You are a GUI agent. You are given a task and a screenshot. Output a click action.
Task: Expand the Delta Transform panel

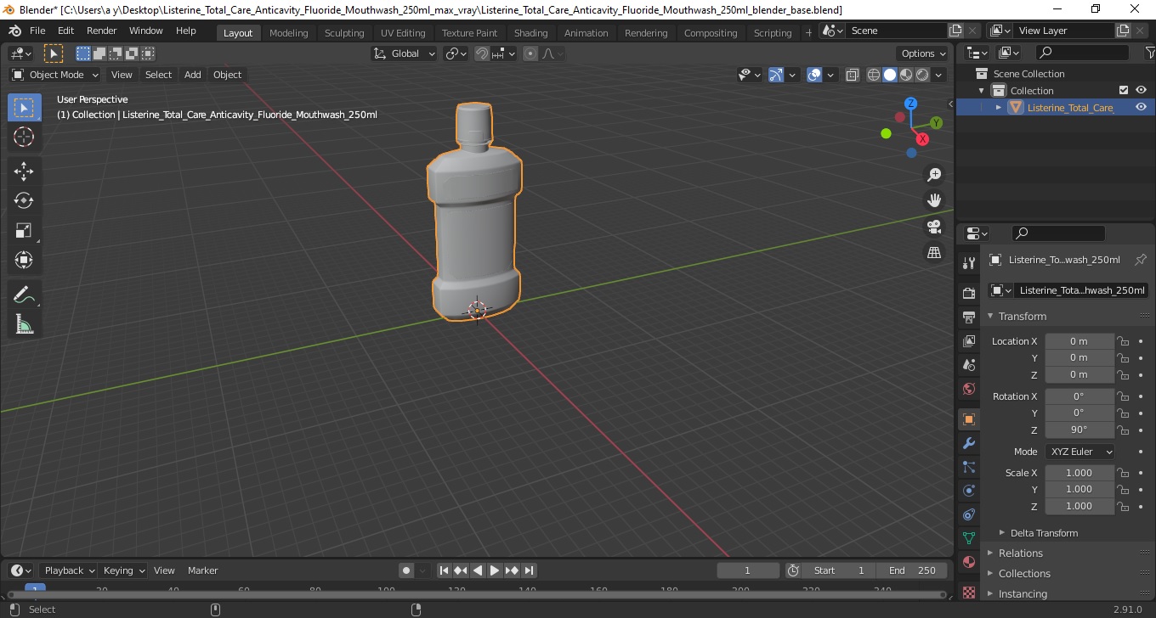(1044, 533)
